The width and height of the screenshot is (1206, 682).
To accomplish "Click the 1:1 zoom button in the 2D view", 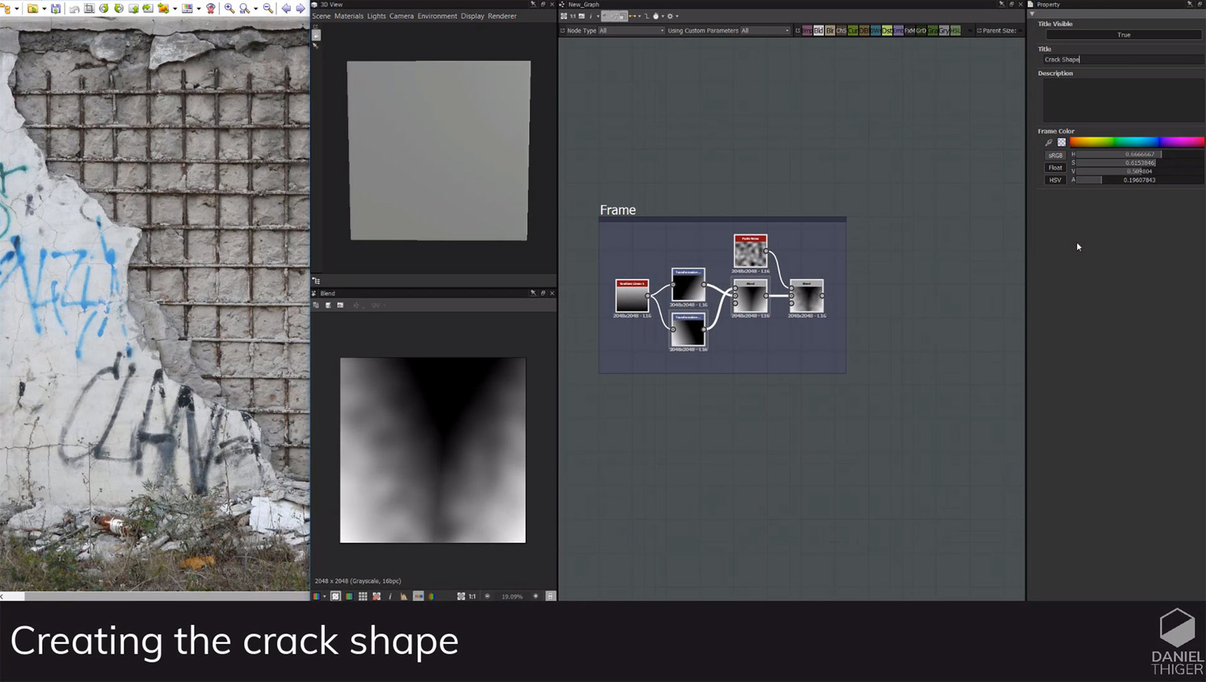I will (x=472, y=596).
